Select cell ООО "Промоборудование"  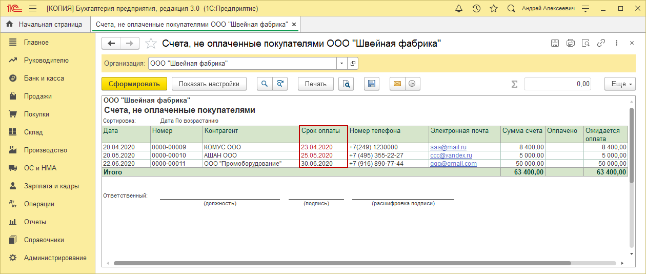(251, 164)
